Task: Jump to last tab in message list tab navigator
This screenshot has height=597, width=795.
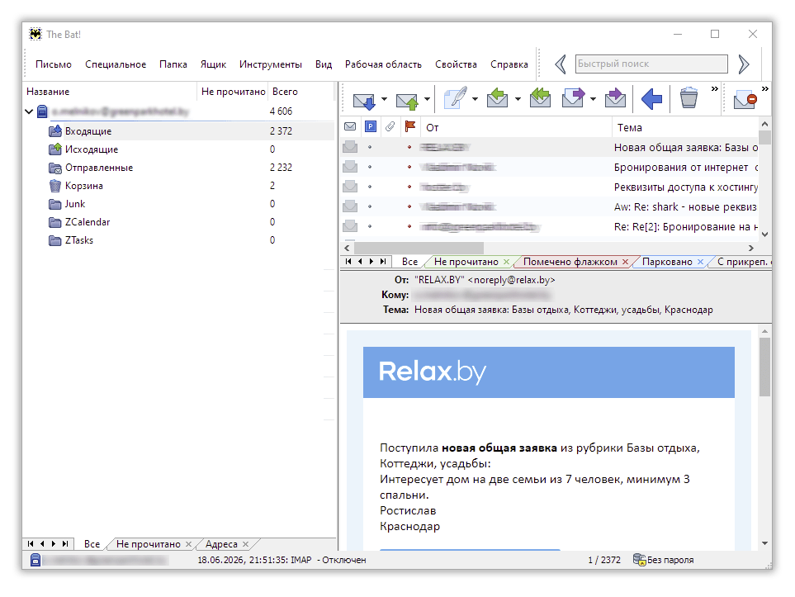Action: pos(383,262)
